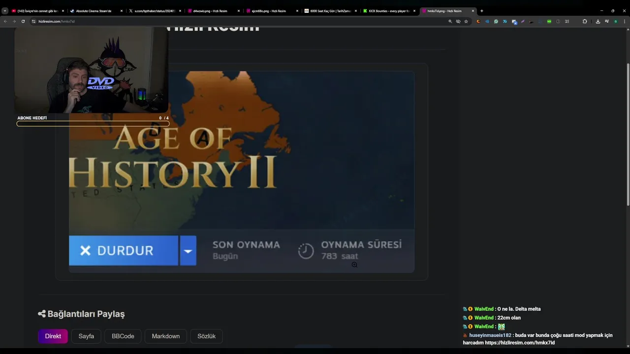630x354 pixels.
Task: Select the BBCode link tab
Action: (x=123, y=336)
